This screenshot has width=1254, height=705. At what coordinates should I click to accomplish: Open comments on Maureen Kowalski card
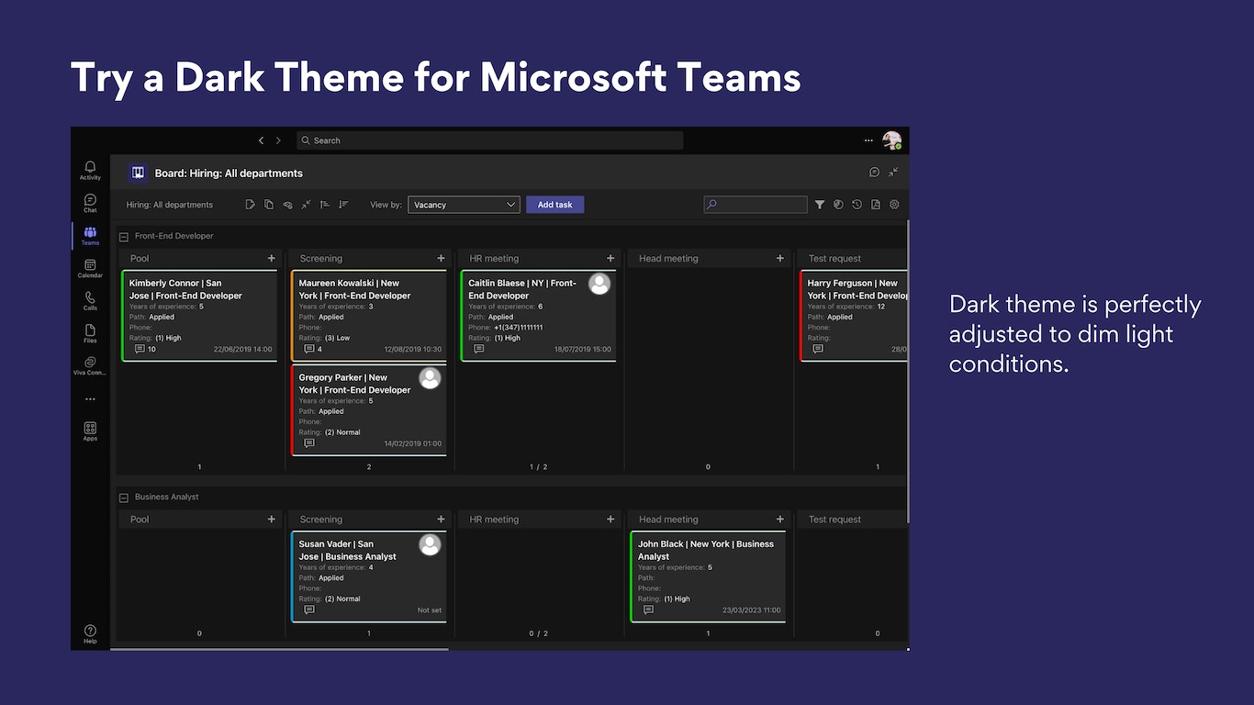[309, 349]
